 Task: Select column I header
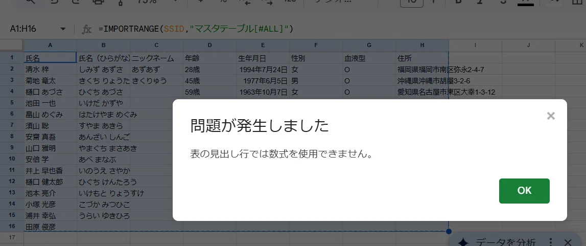475,45
